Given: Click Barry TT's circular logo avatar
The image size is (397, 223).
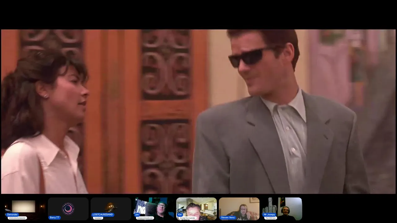Looking at the screenshot, I should (x=68, y=209).
